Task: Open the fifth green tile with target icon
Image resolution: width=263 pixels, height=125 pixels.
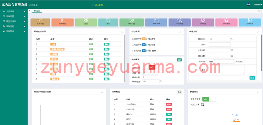Action: [x=132, y=22]
